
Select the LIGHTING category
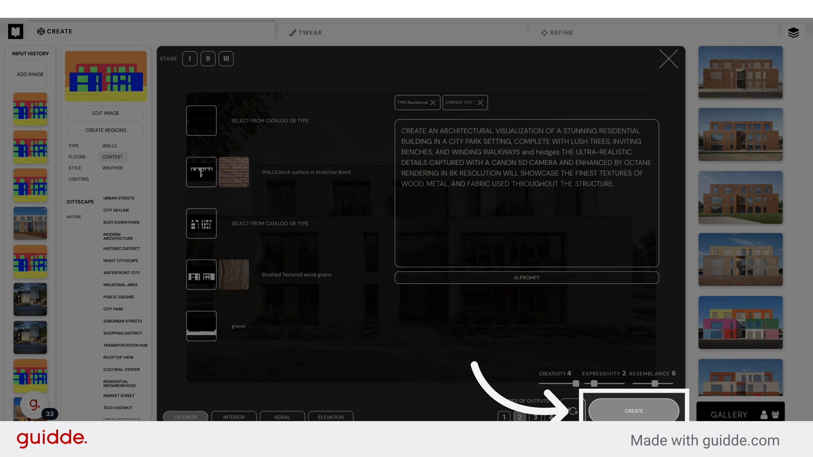tap(79, 179)
